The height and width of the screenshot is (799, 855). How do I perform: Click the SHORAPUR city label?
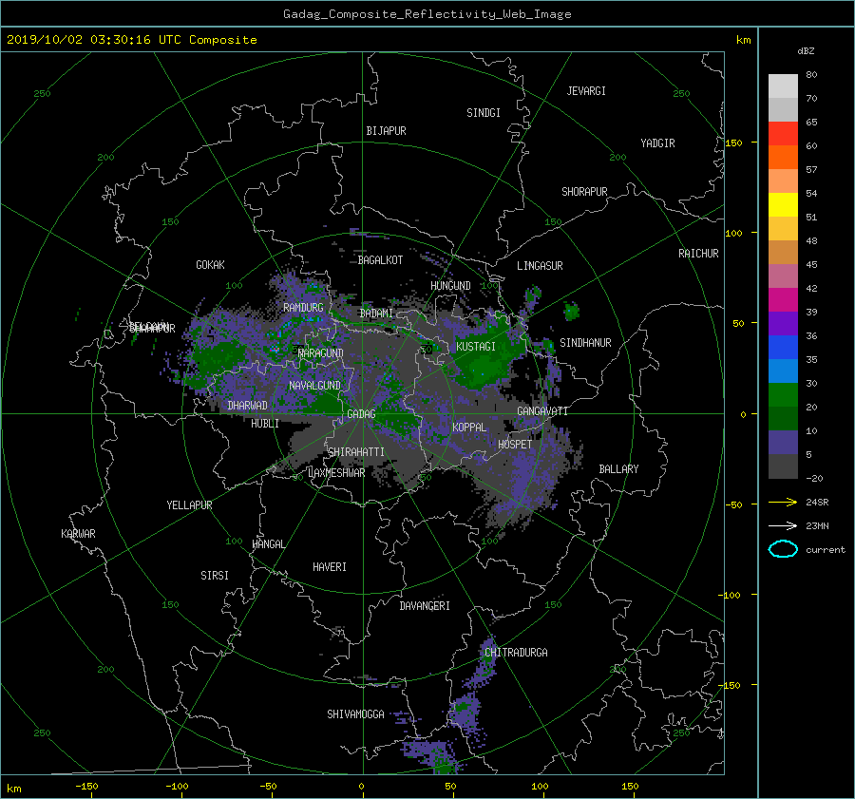click(584, 192)
